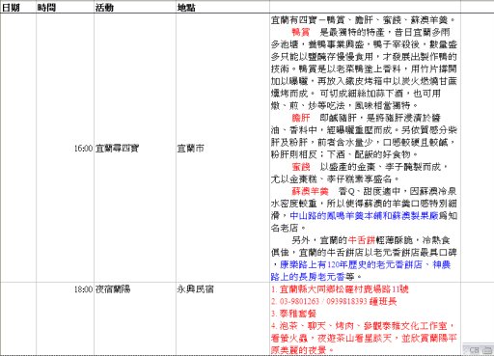The image size is (494, 356).
Task: Click the red line 3. 泰雅套餐
Action: tap(293, 314)
